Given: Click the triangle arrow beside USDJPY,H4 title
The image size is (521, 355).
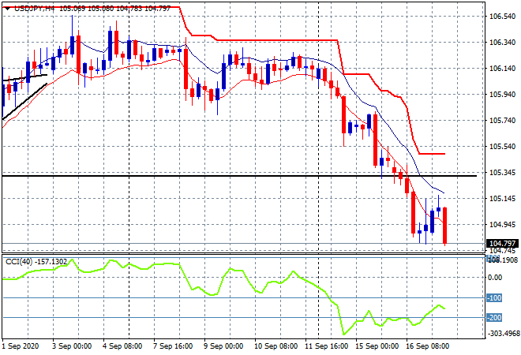Looking at the screenshot, I should (x=7, y=9).
